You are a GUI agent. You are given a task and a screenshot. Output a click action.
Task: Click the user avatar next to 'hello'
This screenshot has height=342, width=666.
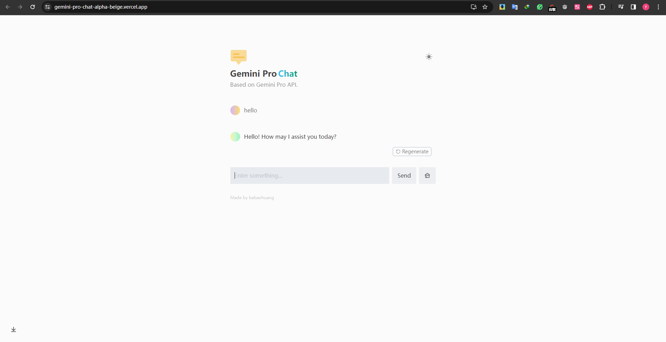point(235,110)
